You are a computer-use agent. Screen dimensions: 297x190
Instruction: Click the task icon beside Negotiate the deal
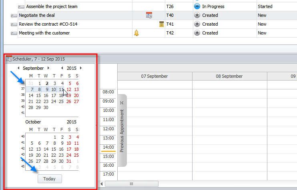[x=14, y=16]
